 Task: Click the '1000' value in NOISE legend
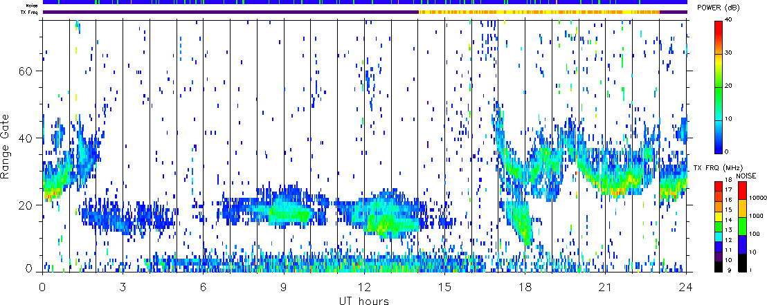(x=756, y=215)
